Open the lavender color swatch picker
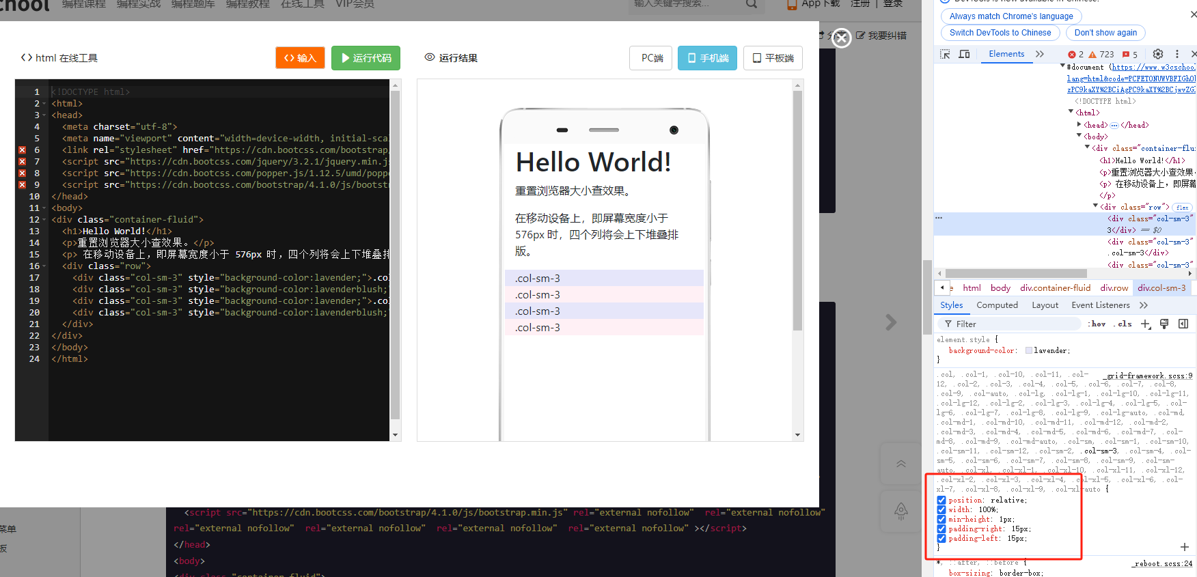 coord(1028,351)
